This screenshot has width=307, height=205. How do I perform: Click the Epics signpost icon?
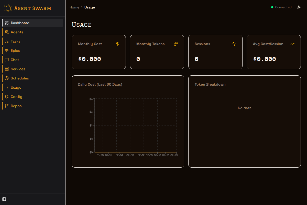(x=7, y=50)
